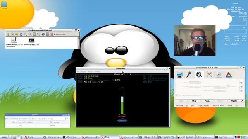Open the Karty menu in alsamixer window
248x139 pixels.
(90, 71)
